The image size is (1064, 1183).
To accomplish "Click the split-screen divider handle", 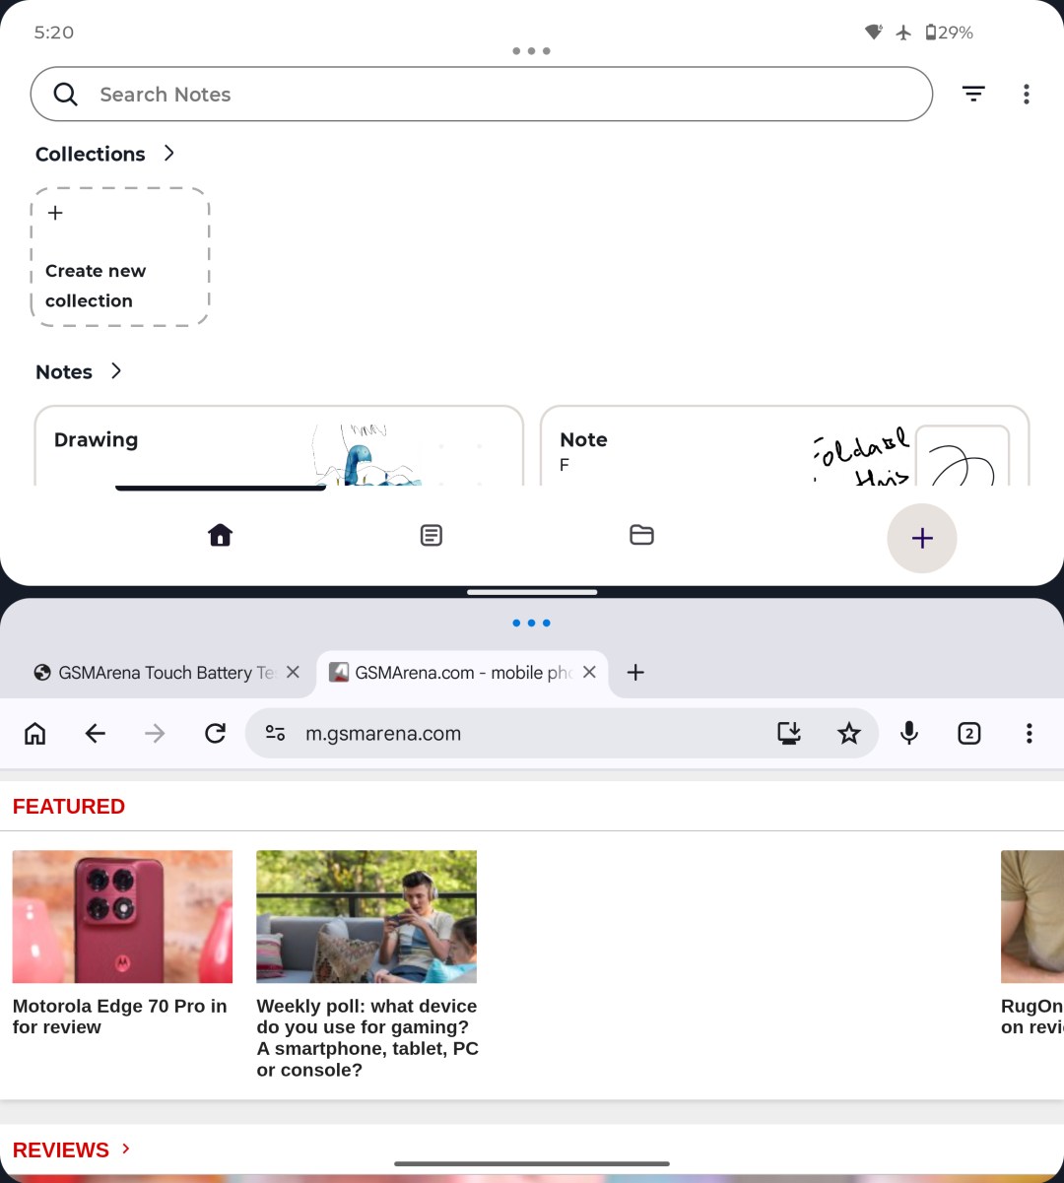I will pos(532,592).
